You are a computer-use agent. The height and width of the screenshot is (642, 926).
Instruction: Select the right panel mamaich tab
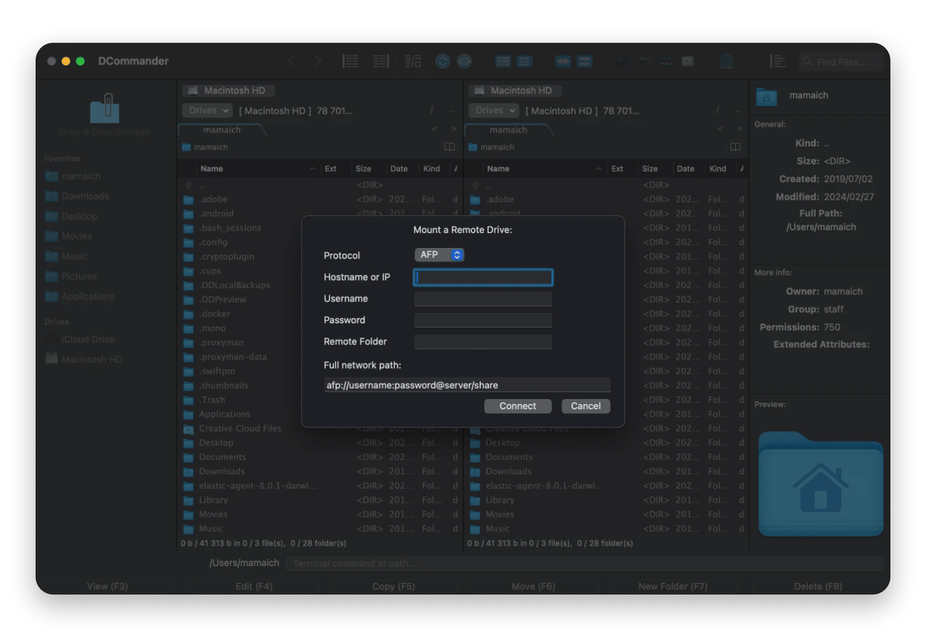pos(508,130)
